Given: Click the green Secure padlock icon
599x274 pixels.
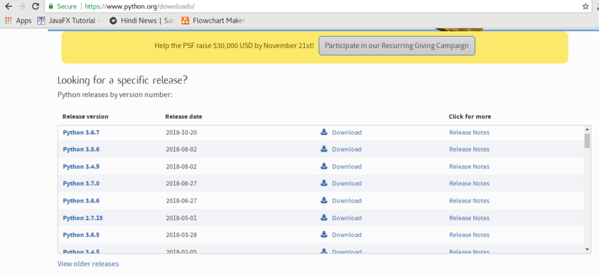Looking at the screenshot, I should [x=51, y=6].
